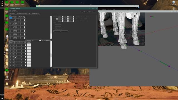Click the Select All Dummies button
This screenshot has height=100, width=178.
[20, 14]
